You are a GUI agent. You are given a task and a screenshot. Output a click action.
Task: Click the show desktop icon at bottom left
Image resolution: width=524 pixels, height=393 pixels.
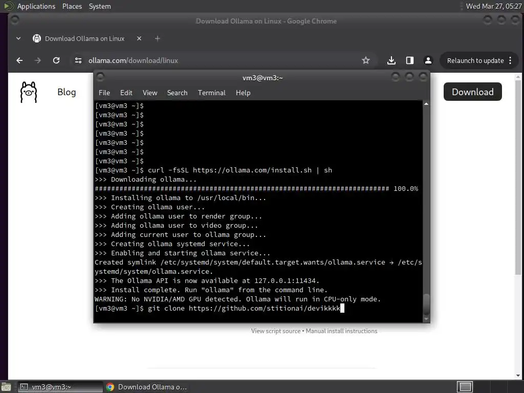click(x=6, y=387)
